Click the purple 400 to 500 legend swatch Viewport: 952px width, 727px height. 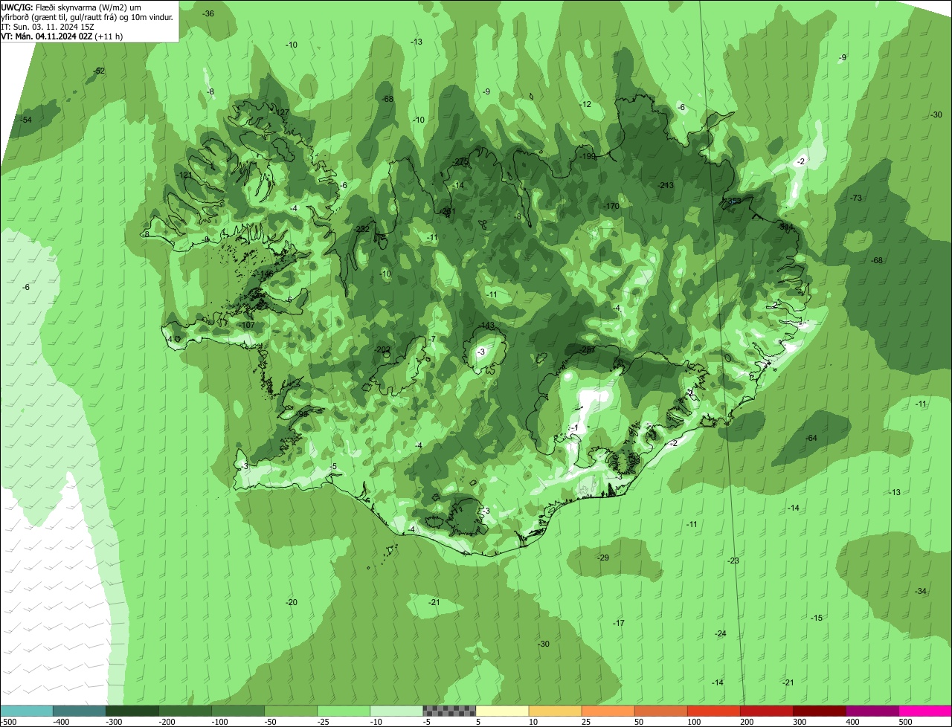click(x=872, y=711)
